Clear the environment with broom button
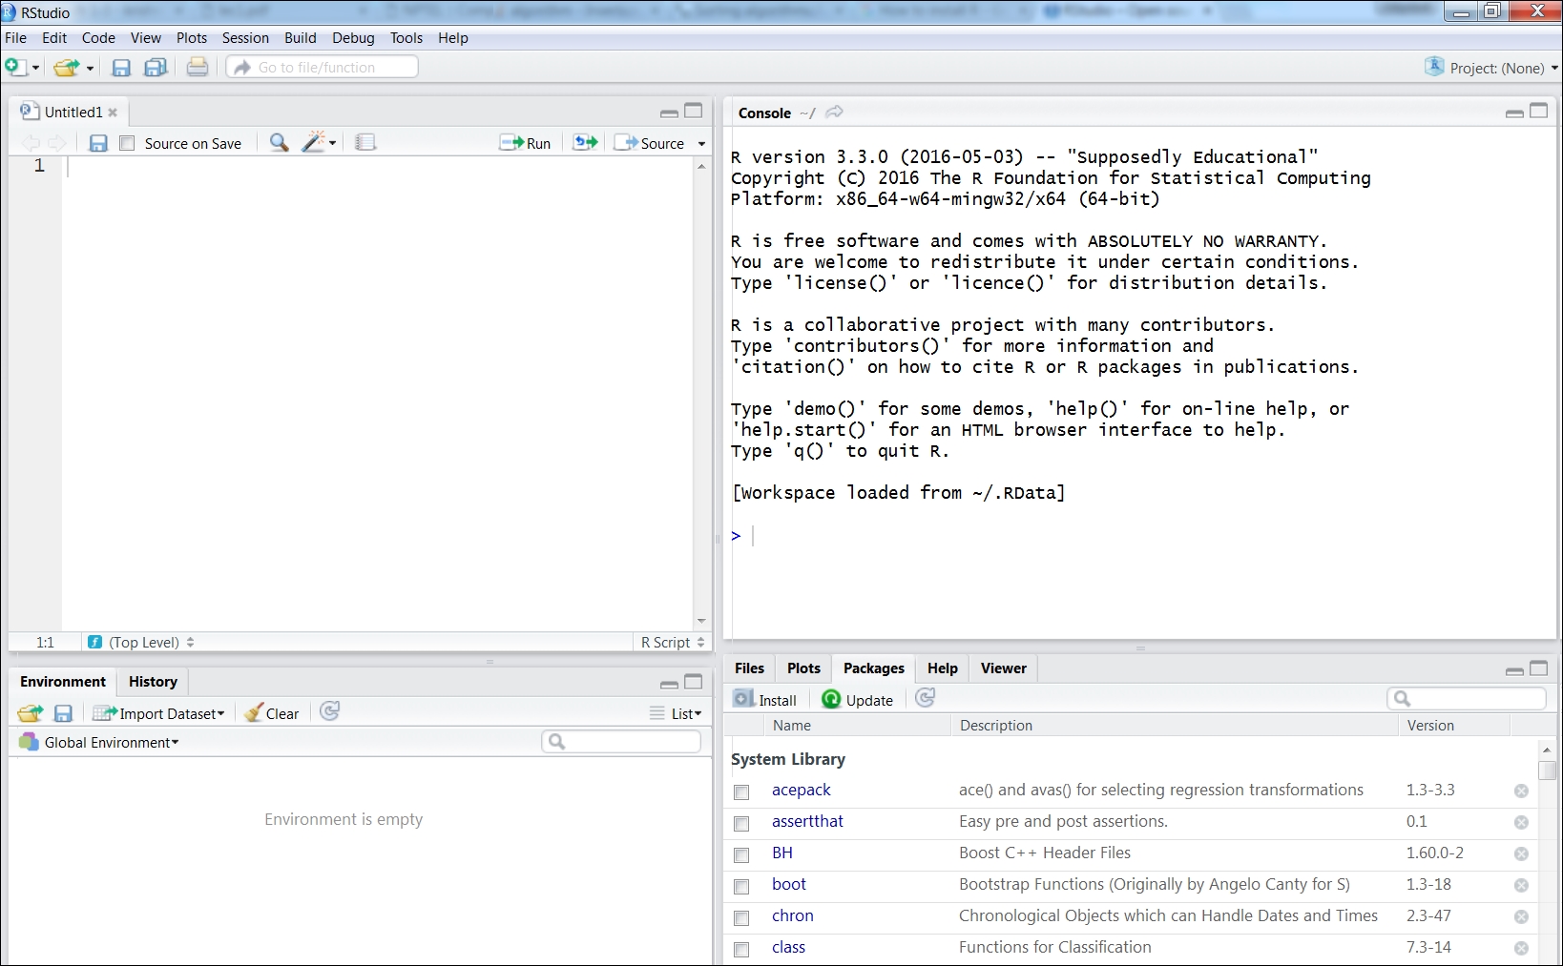 (271, 713)
